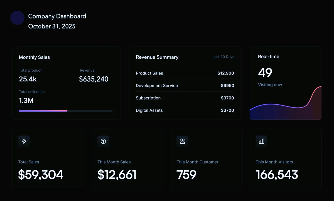Click the Digital Assets revenue row

185,110
